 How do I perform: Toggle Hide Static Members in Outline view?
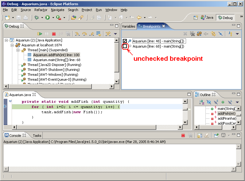(x=216, y=102)
